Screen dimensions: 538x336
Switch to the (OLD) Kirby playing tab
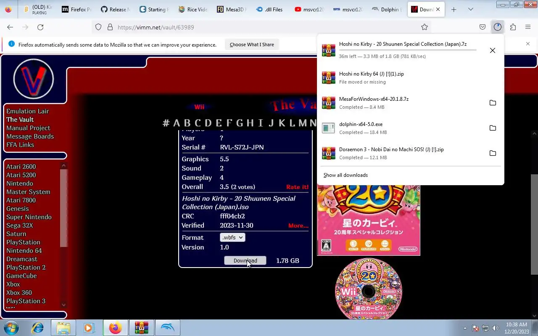click(38, 9)
